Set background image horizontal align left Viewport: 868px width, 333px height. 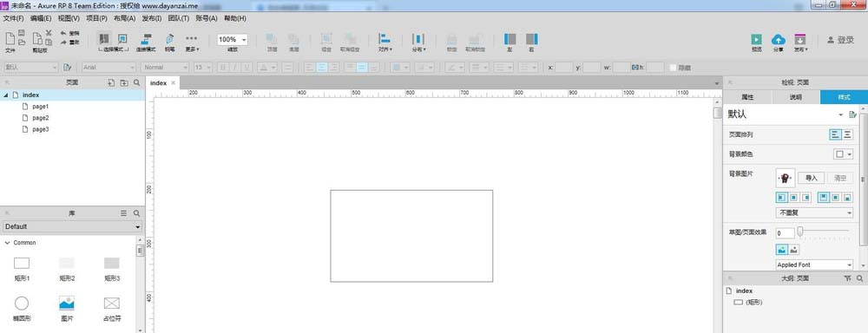point(782,197)
